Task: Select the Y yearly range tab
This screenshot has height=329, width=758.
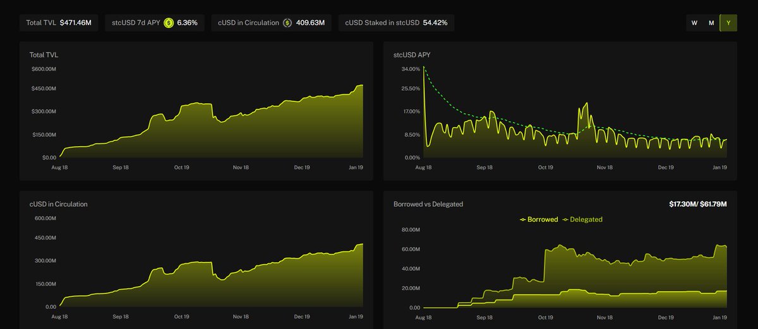Action: [728, 23]
